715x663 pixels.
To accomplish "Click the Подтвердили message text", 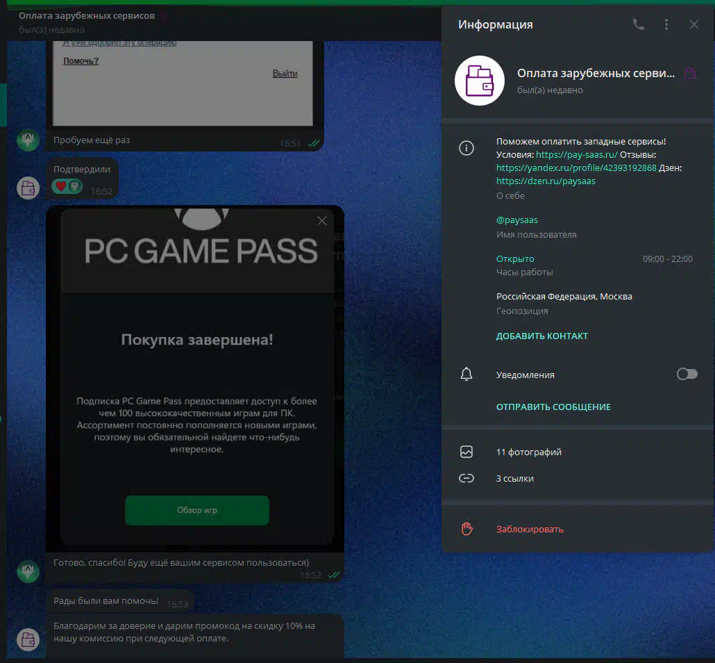I will tap(82, 170).
